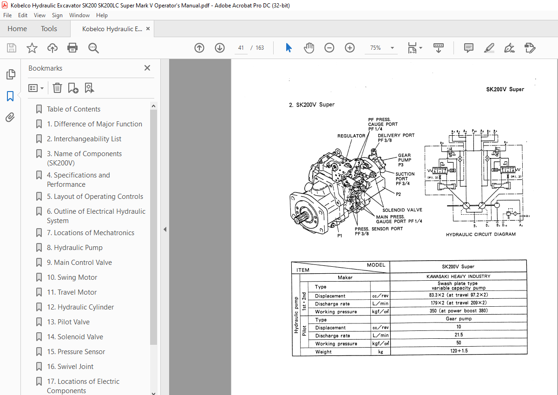Open the Help menu
The width and height of the screenshot is (558, 395).
pyautogui.click(x=102, y=15)
